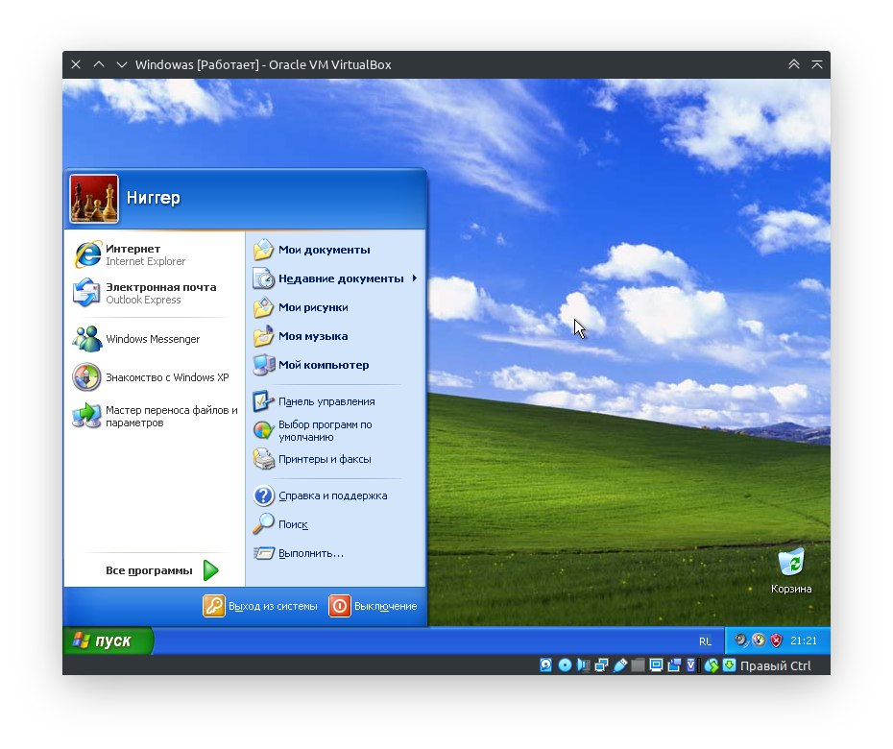Image resolution: width=893 pixels, height=749 pixels.
Task: Click the VirtualBox network status icon
Action: pyautogui.click(x=601, y=664)
